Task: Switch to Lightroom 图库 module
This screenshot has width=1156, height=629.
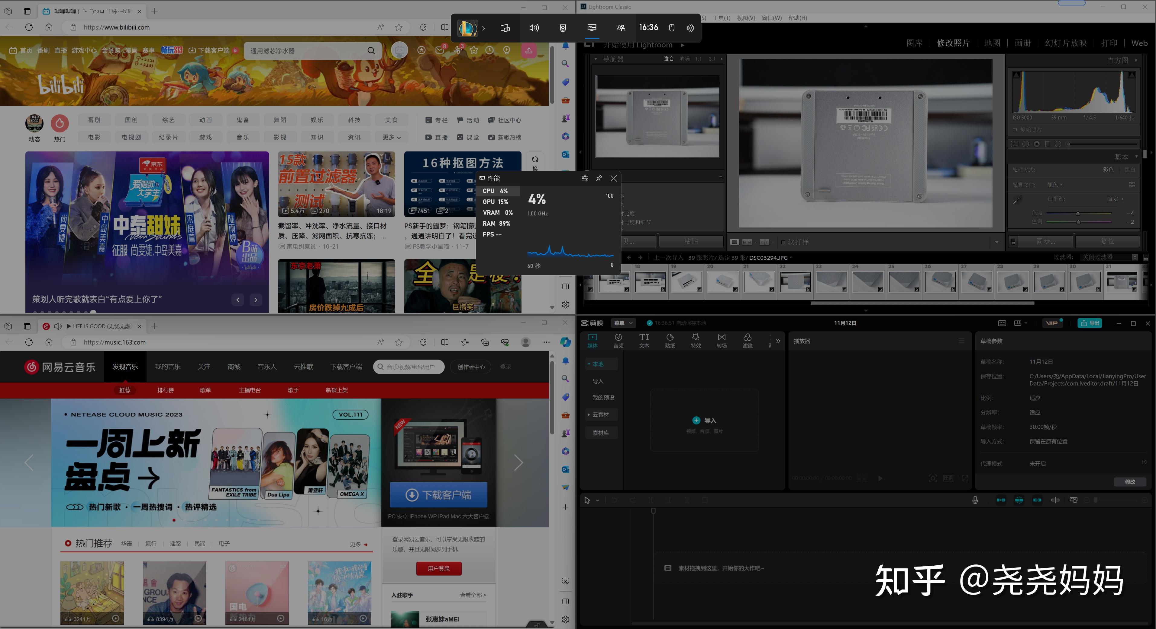Action: point(914,43)
